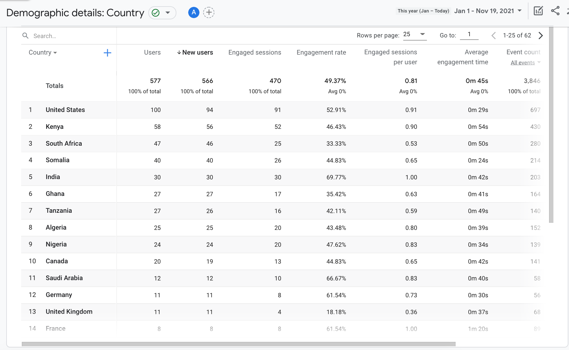Click the previous page arrow

point(494,36)
